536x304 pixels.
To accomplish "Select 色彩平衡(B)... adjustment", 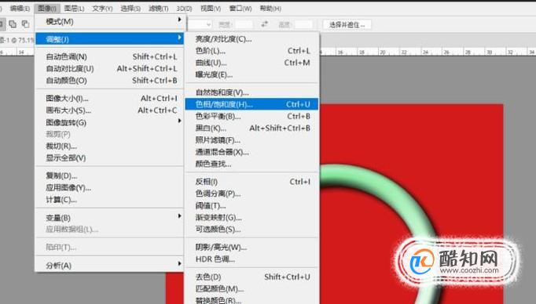I will tap(252, 116).
